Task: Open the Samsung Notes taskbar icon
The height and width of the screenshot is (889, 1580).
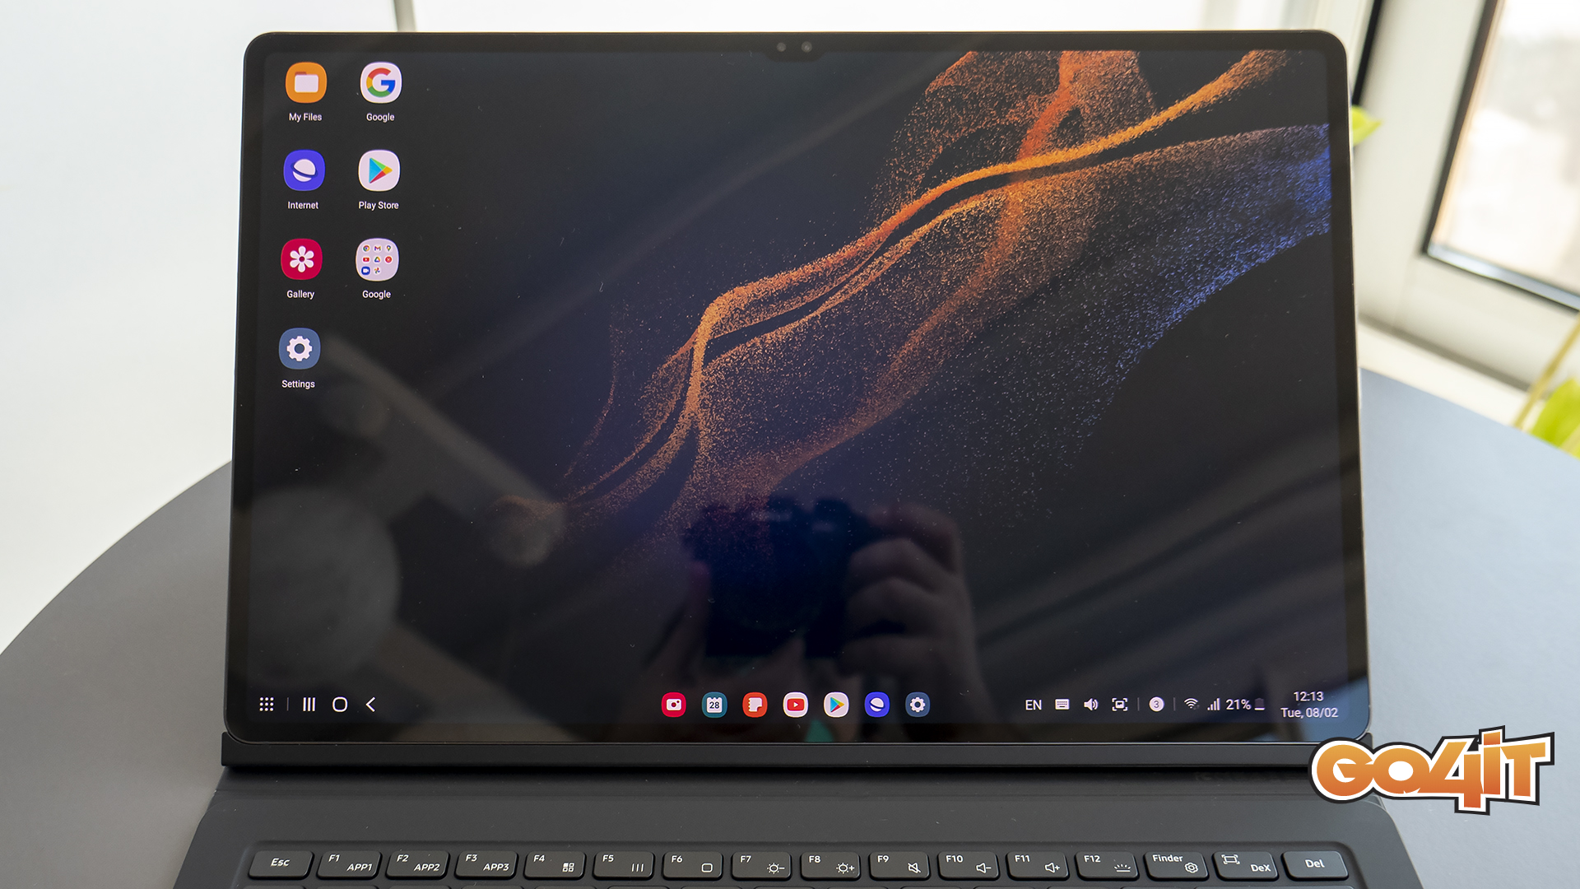Action: [x=755, y=705]
